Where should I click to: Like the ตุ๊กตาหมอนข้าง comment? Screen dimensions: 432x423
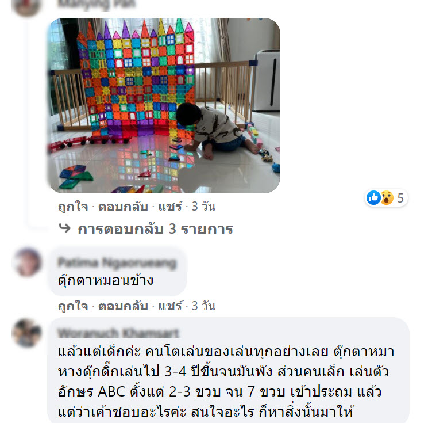73,306
